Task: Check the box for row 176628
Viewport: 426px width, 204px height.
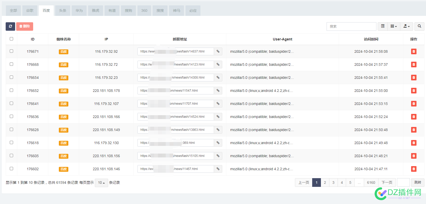Action: click(11, 130)
